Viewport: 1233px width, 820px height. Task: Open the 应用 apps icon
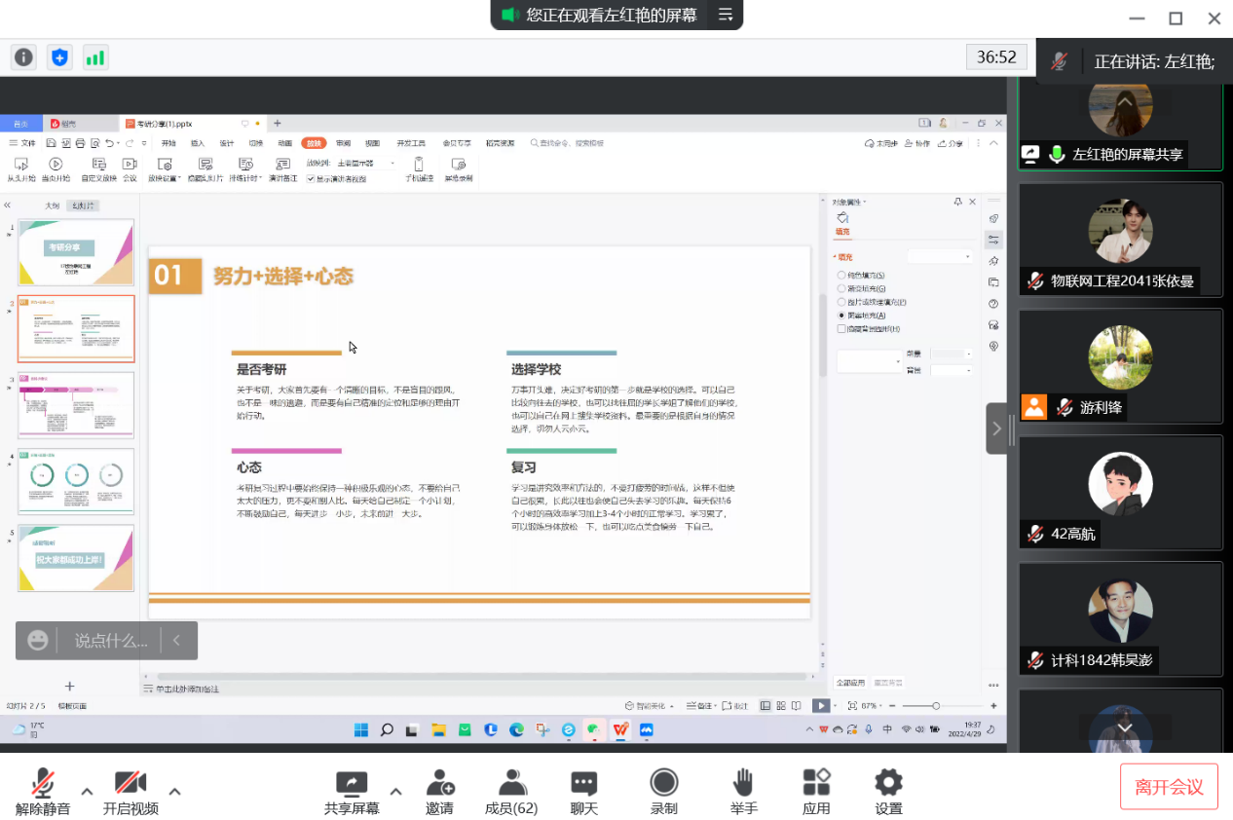816,791
